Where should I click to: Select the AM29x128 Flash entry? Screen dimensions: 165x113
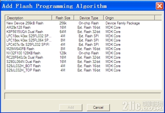tap(18, 27)
